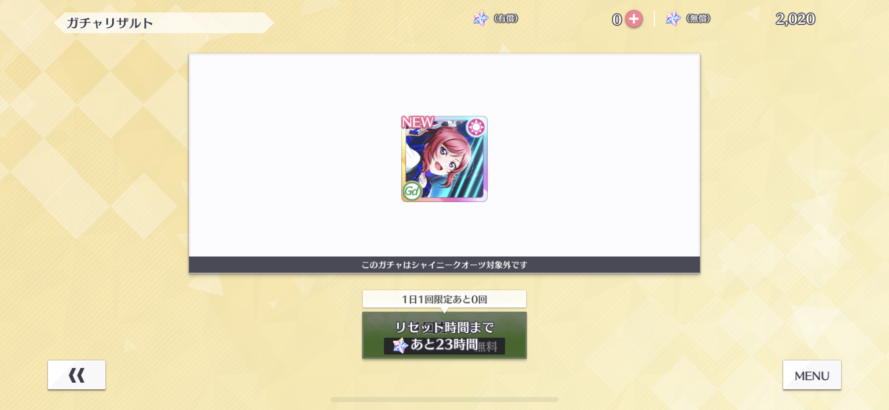Click the 1日1回限定あと0回 tooltip label
Viewport: 889px width, 410px height.
point(444,299)
